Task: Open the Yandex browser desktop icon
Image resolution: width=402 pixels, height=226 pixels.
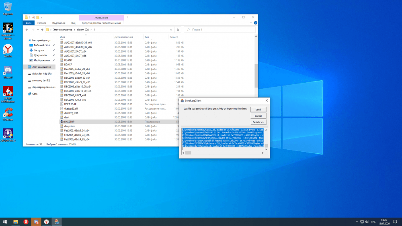Action: 8,49
